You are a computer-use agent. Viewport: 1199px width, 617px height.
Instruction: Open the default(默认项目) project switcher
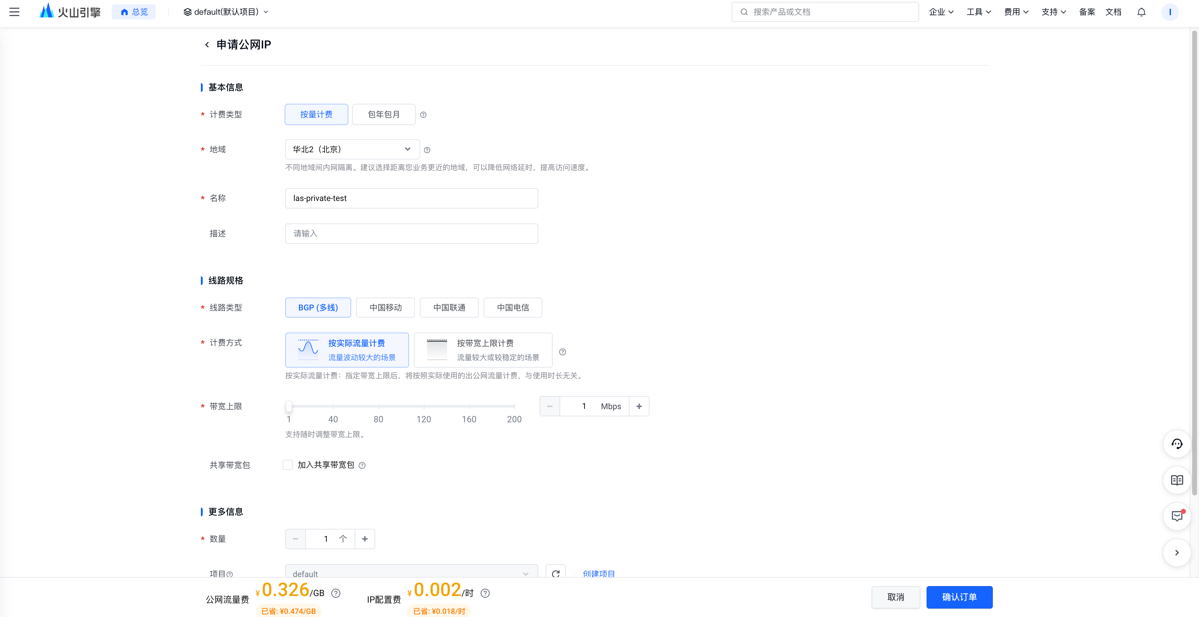coord(226,12)
